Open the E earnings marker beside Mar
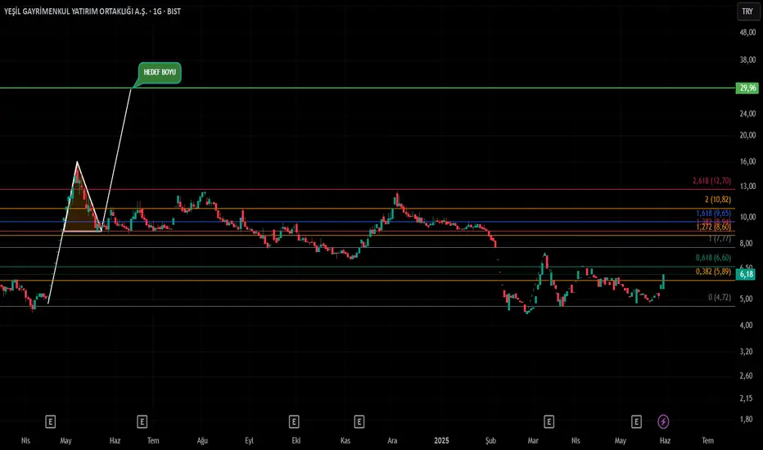This screenshot has height=450, width=763. click(549, 422)
